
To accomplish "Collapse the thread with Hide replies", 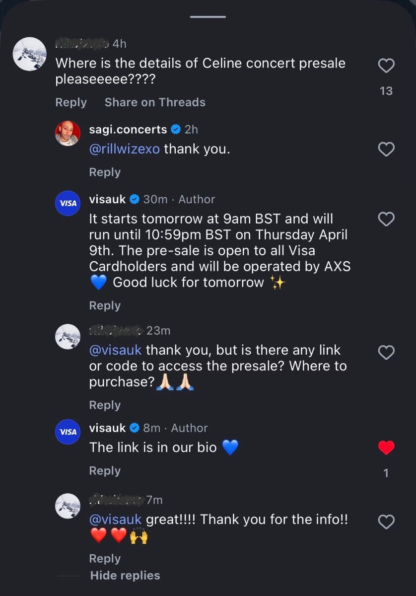I will coord(125,576).
